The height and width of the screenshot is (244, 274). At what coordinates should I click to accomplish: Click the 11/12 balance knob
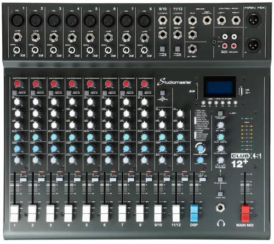180,160
